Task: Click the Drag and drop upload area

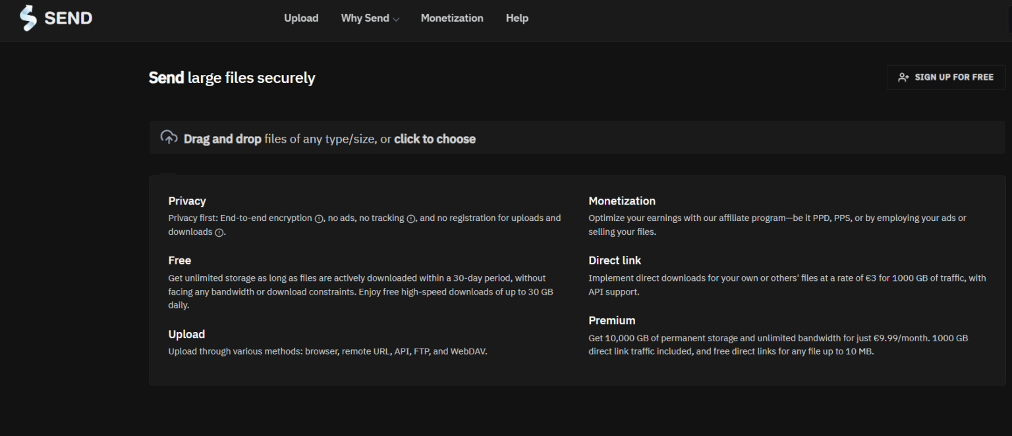Action: coord(578,137)
